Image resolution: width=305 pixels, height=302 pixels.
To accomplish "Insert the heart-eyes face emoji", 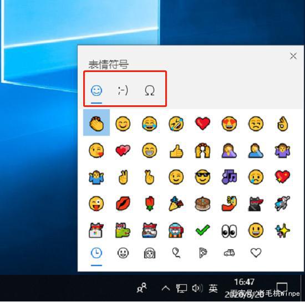I will coord(230,124).
